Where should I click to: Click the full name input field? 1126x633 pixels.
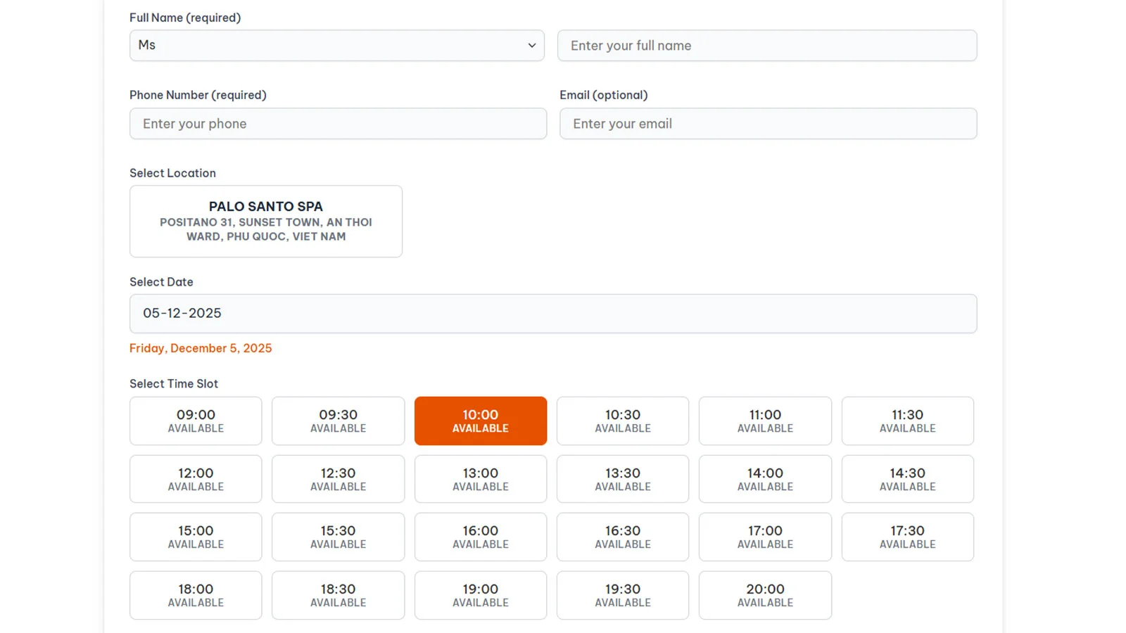pos(767,45)
